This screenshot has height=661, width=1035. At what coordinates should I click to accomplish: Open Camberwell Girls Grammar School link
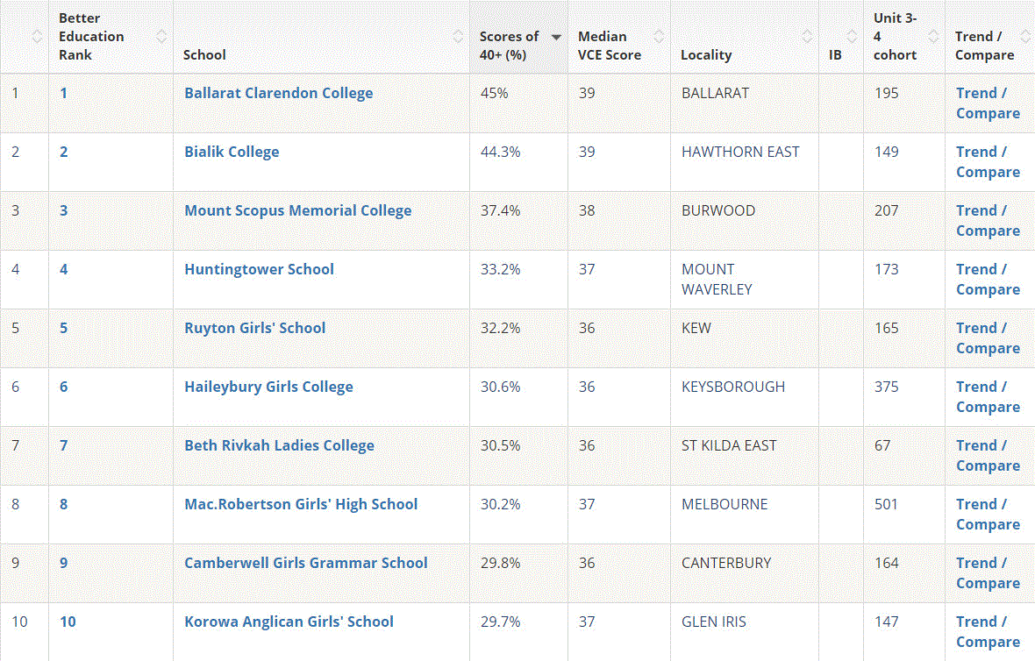click(x=305, y=563)
